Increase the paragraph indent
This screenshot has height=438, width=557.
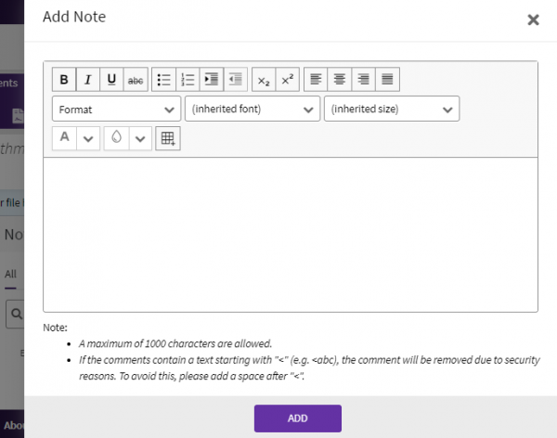pos(211,80)
